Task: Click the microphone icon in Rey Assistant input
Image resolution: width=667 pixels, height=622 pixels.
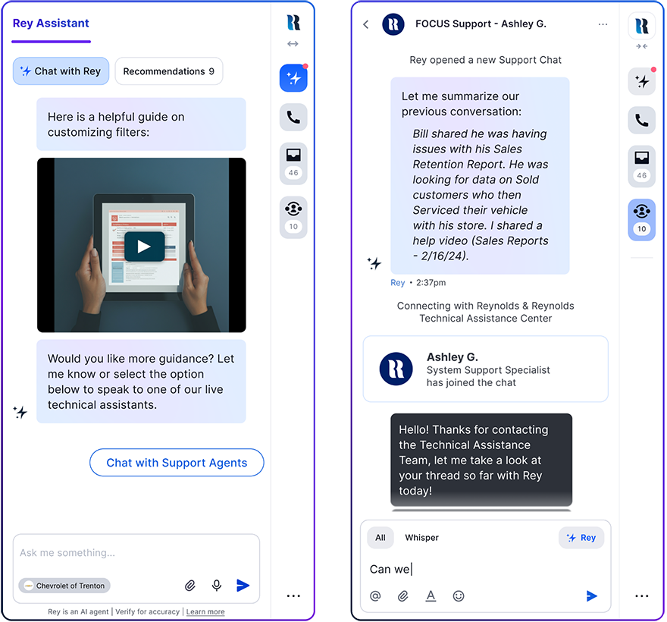Action: coord(217,586)
